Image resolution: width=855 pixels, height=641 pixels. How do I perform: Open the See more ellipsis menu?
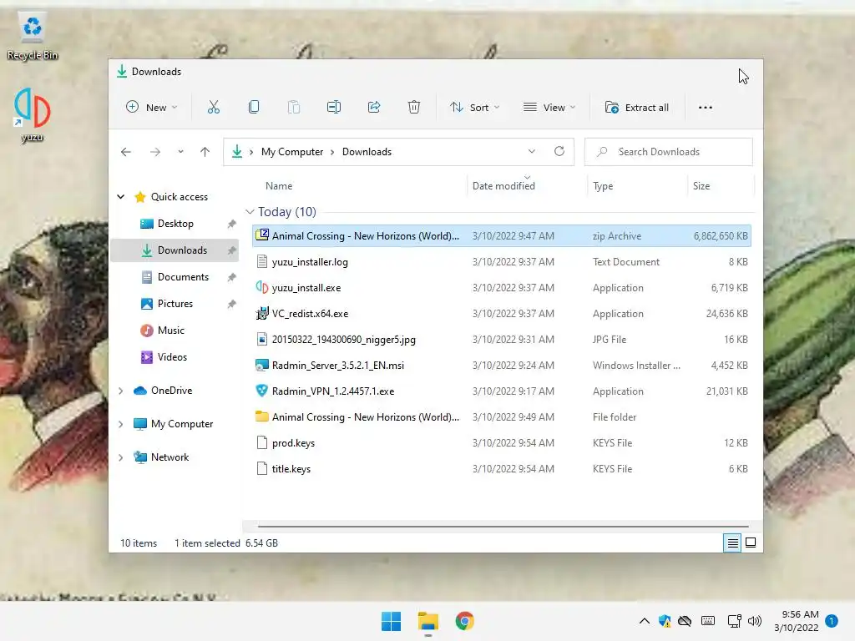[705, 108]
